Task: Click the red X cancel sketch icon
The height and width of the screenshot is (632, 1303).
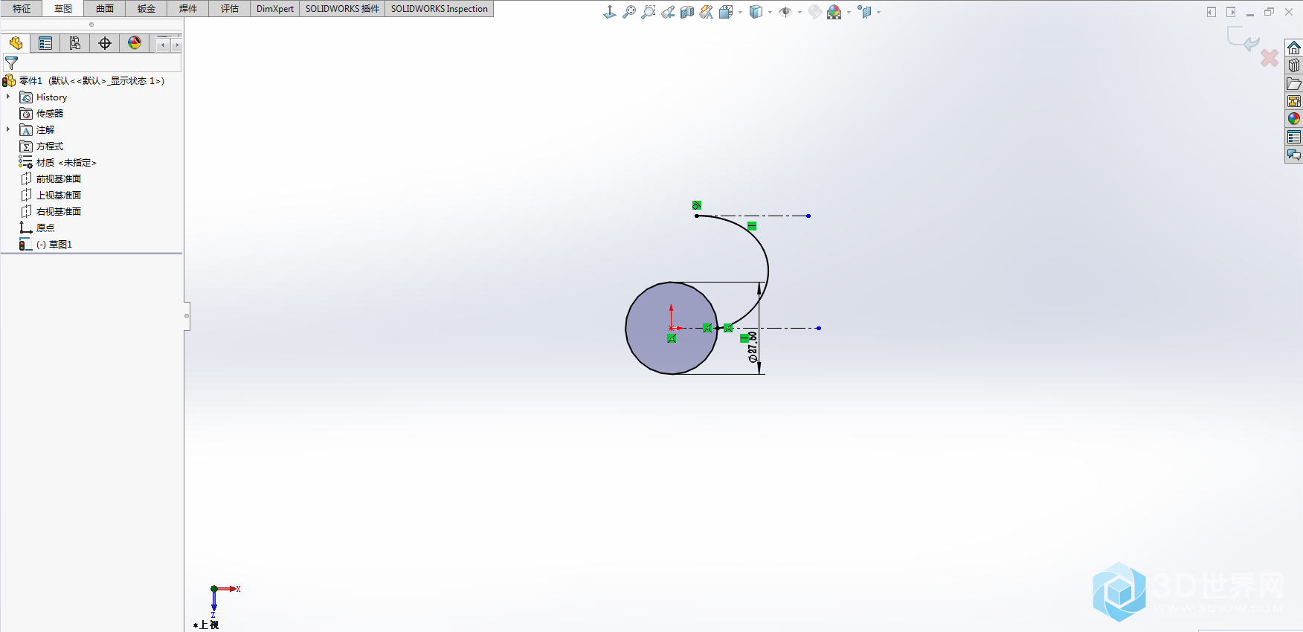Action: (1270, 57)
